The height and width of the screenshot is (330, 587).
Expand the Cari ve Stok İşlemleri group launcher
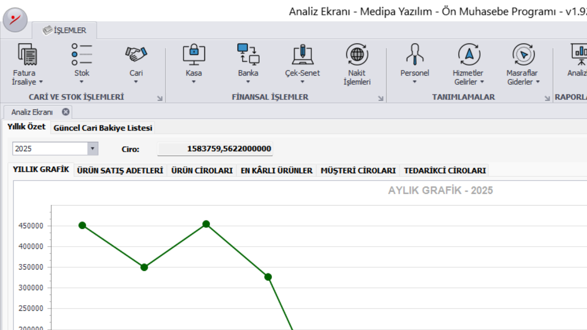click(x=160, y=98)
